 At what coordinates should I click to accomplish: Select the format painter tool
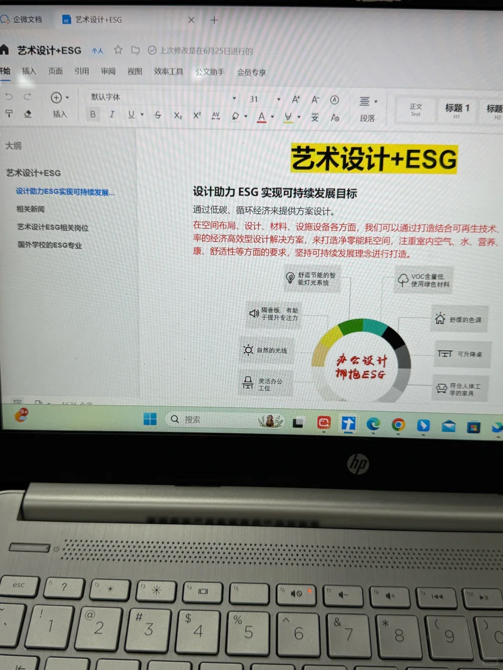click(x=9, y=114)
